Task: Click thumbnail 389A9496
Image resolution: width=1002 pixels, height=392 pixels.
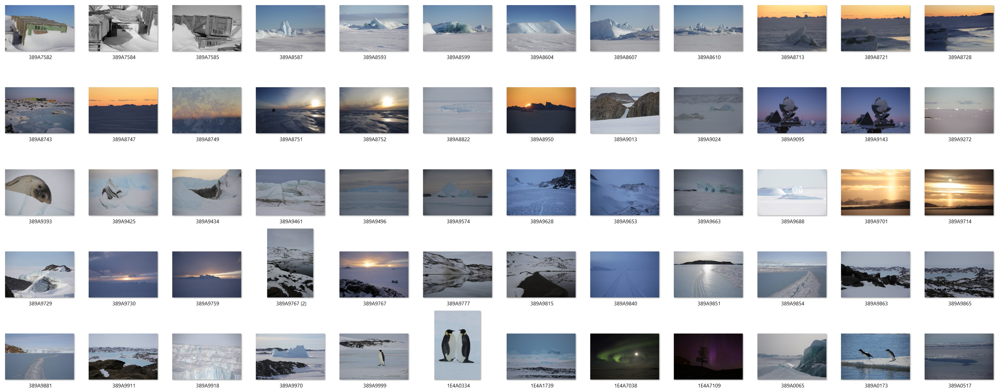Action: coord(374,192)
